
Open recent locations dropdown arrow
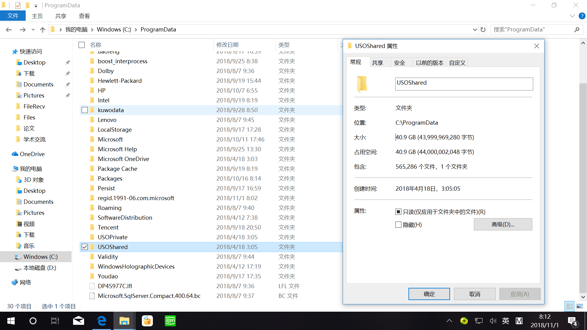(33, 30)
